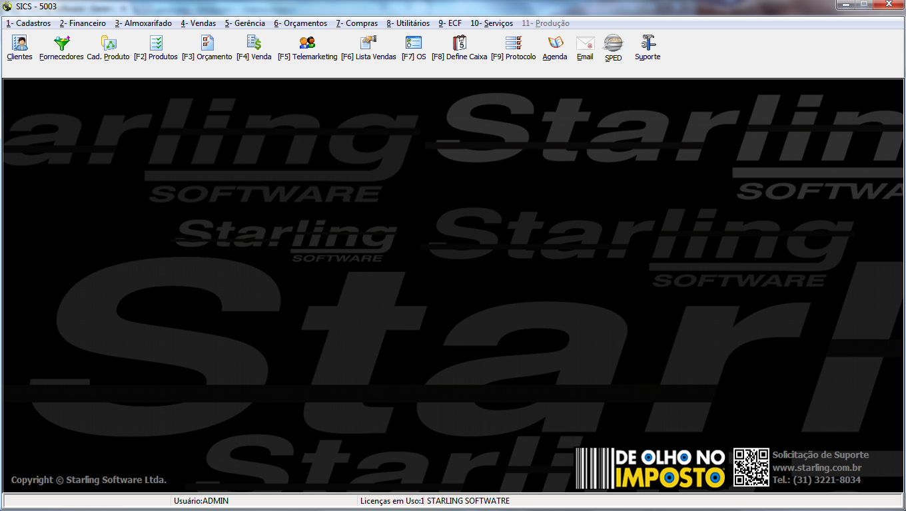Open Suporte tools icon
The image size is (906, 511).
point(648,48)
